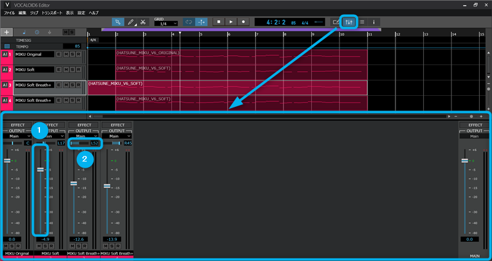Mute track 3 MIKU Soft Breath+
Viewport: 492px width, 261px height.
coord(66,85)
